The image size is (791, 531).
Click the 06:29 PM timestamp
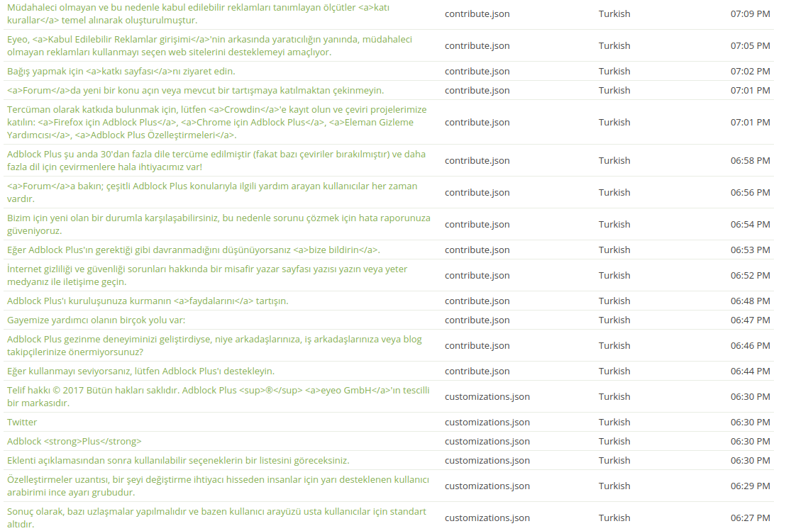[750, 486]
